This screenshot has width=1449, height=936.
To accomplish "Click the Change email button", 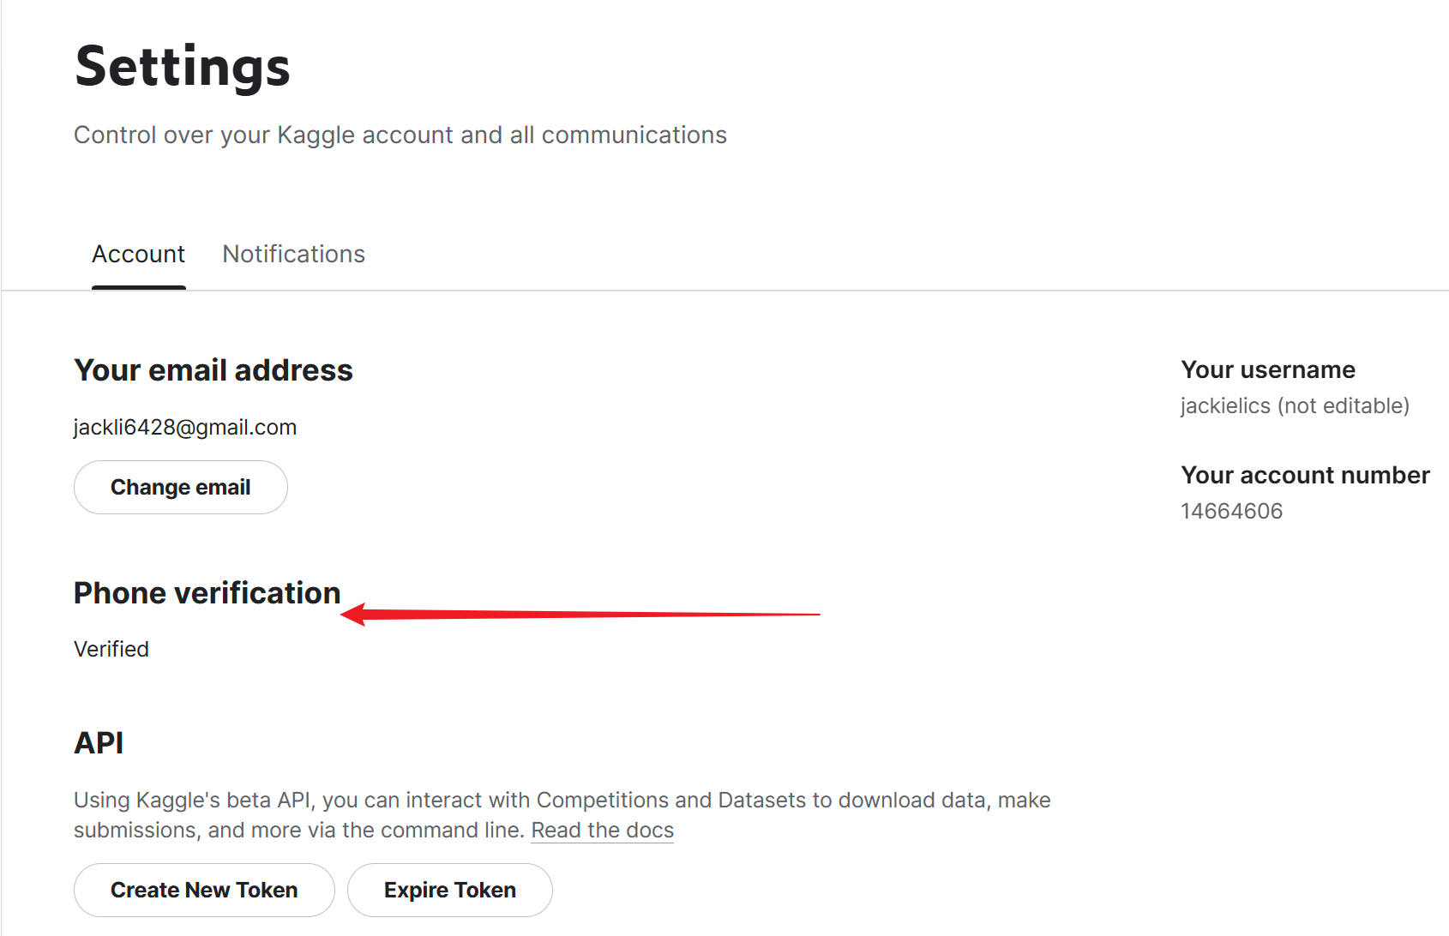I will (181, 488).
